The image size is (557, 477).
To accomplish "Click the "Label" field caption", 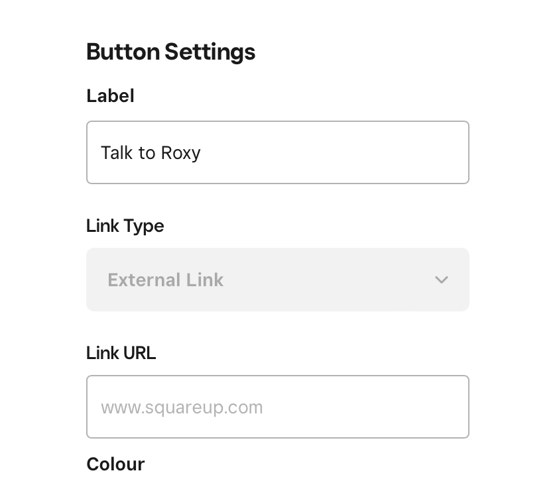I will [110, 96].
